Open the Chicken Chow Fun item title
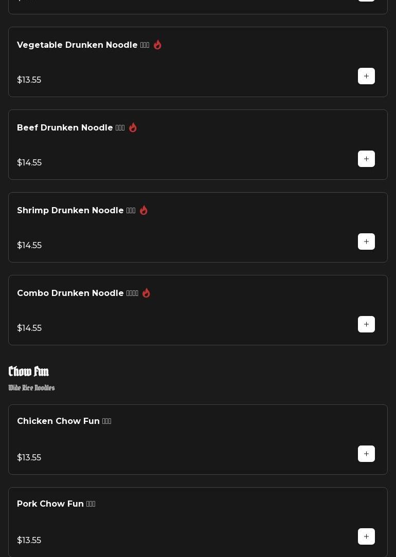 click(x=58, y=421)
